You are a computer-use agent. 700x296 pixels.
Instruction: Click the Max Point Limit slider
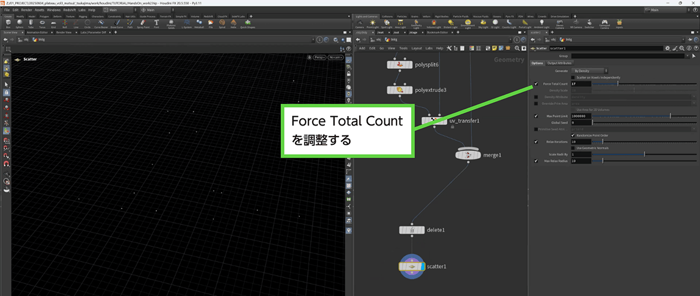pyautogui.click(x=642, y=116)
